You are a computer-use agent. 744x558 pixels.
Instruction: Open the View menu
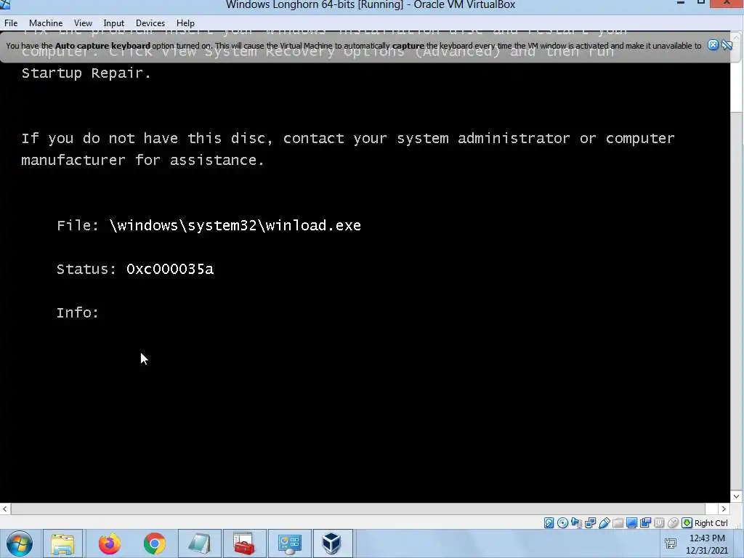pos(83,23)
